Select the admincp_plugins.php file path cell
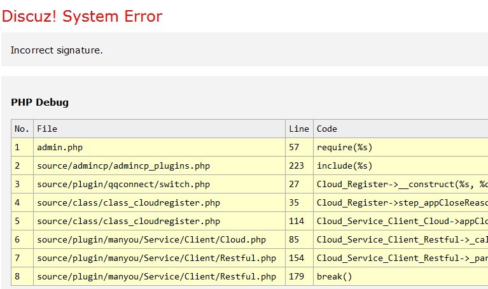The height and width of the screenshot is (289, 488). [123, 166]
